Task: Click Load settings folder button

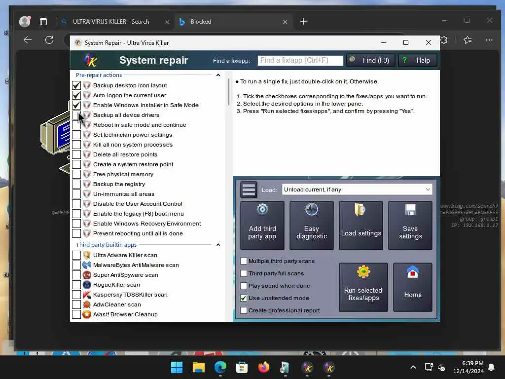Action: 361,225
